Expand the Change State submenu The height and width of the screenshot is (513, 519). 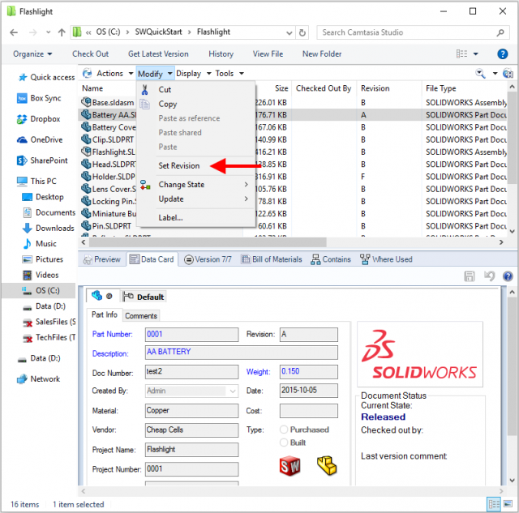coord(246,184)
